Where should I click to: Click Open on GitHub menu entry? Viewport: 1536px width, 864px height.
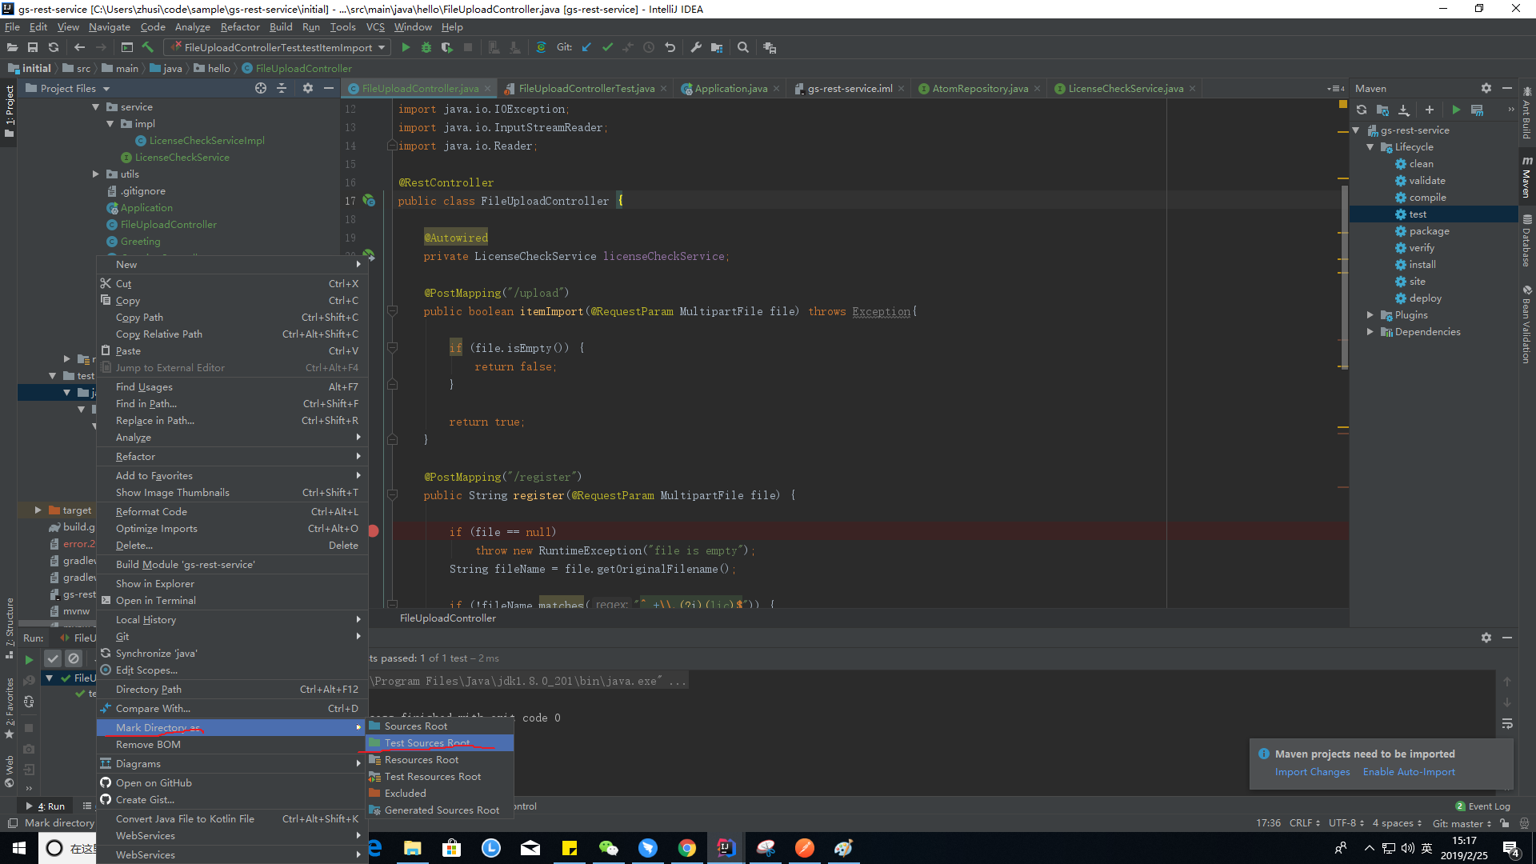point(231,783)
